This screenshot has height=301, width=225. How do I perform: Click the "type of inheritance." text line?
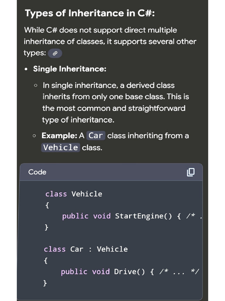tap(78, 120)
